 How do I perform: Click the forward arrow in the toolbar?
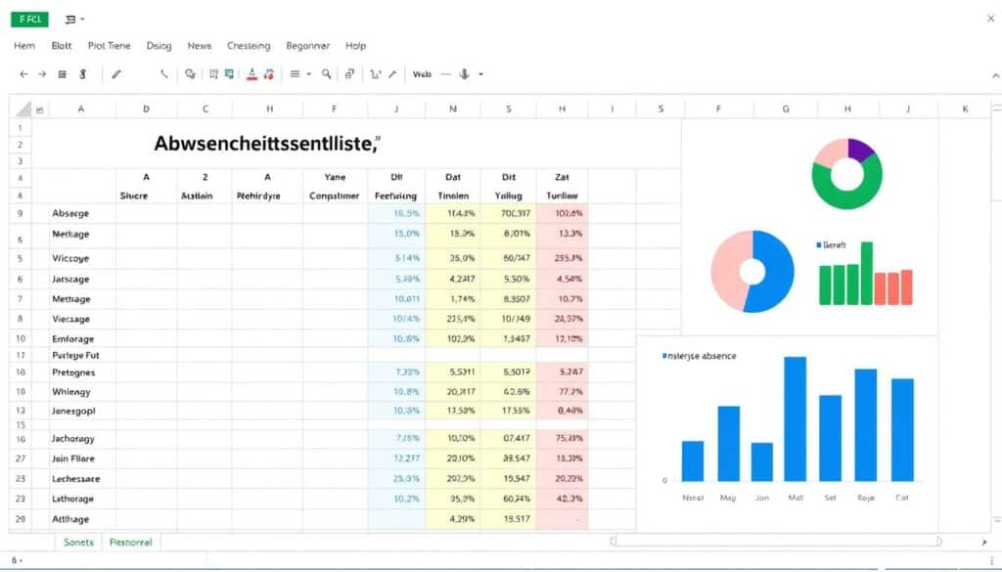42,74
